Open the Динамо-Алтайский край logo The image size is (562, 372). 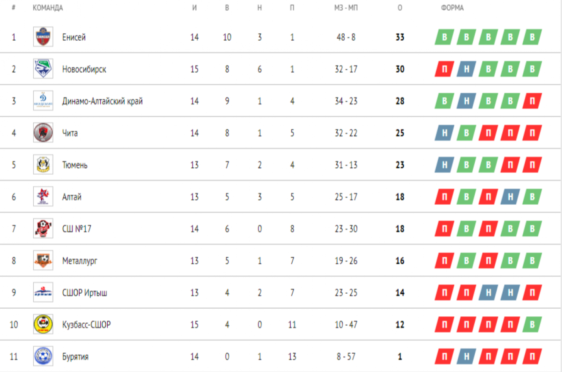coord(43,101)
